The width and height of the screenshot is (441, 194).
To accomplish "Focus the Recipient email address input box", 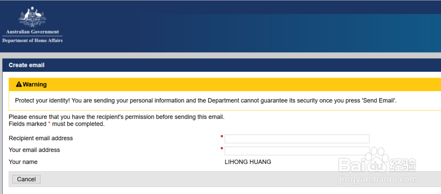I will (297, 139).
